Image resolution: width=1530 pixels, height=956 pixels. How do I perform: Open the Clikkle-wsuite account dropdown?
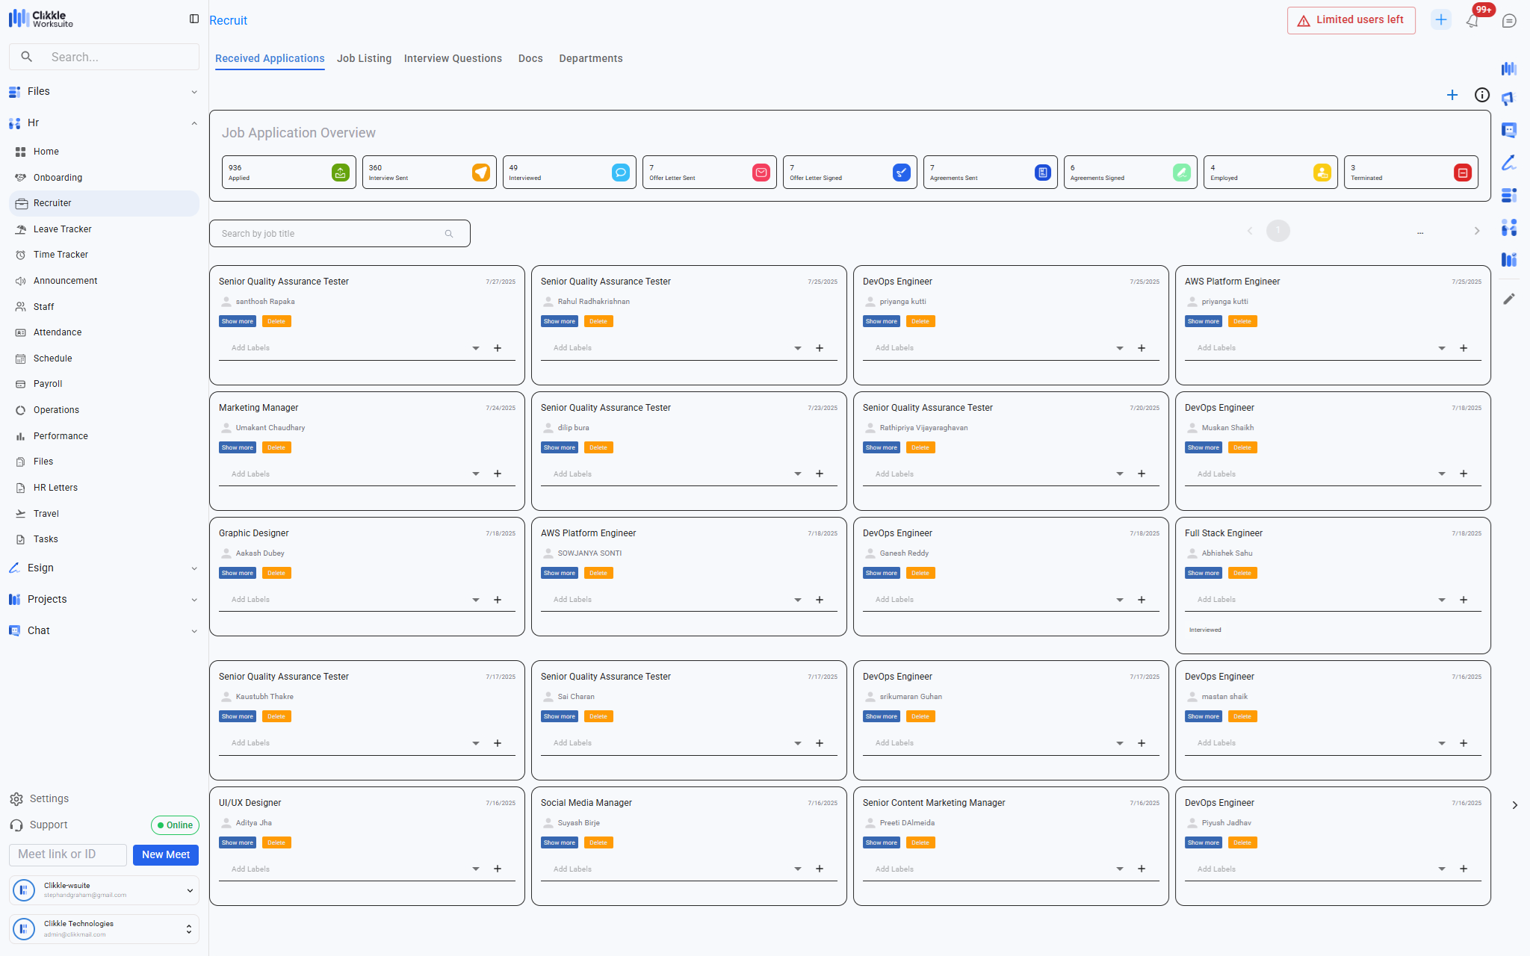coord(189,890)
